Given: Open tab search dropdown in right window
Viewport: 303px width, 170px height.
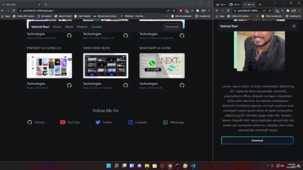Looking at the screenshot, I should click(x=275, y=3).
